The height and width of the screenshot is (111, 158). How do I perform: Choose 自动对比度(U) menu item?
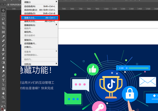point(39,10)
